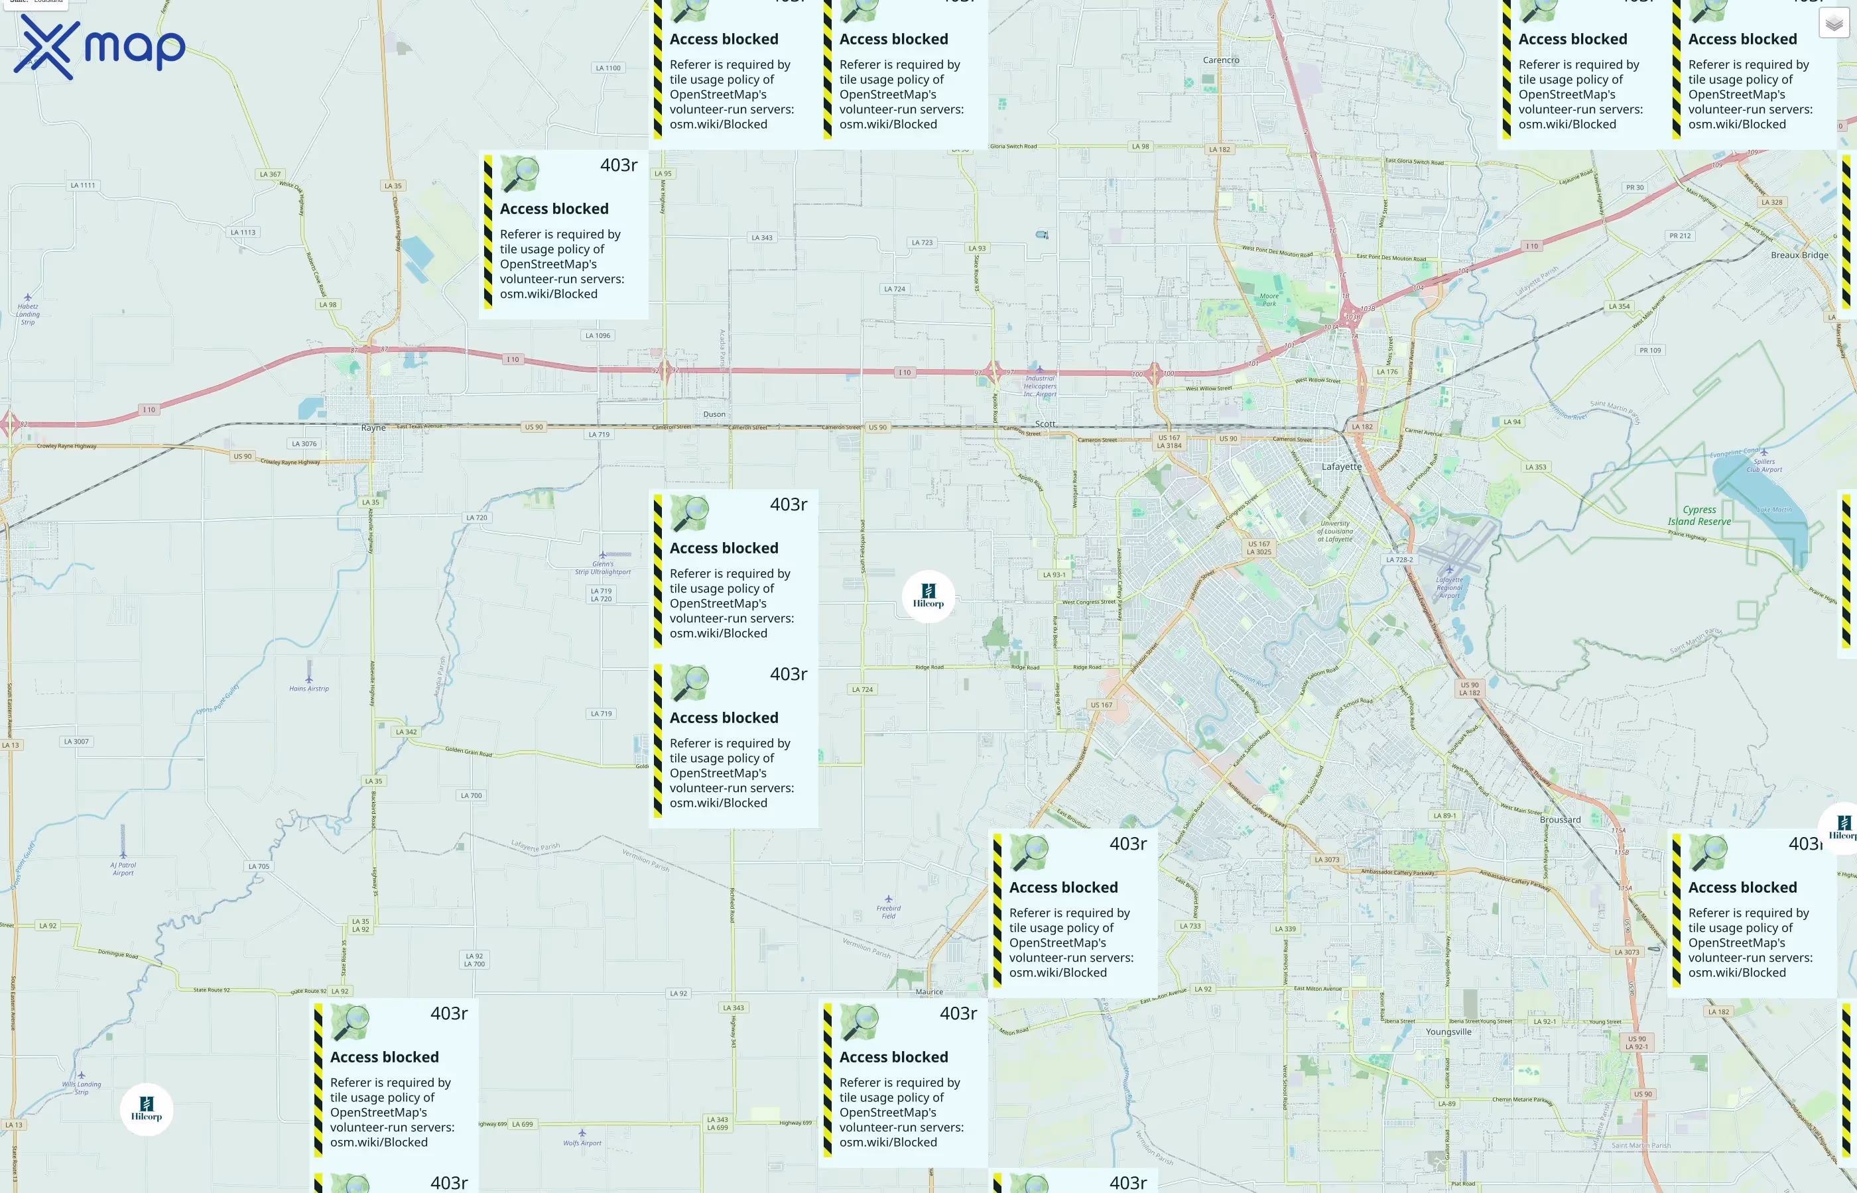Image resolution: width=1857 pixels, height=1193 pixels.
Task: Click the LA 367 road shield
Action: pos(271,174)
